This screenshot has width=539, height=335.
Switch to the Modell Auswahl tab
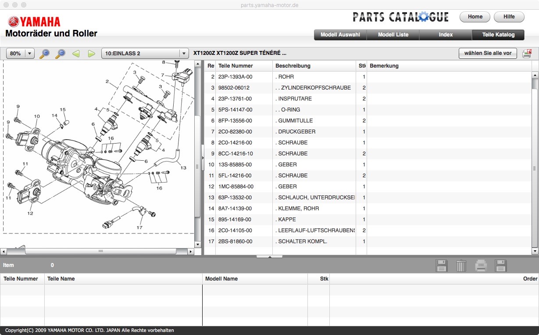[340, 35]
